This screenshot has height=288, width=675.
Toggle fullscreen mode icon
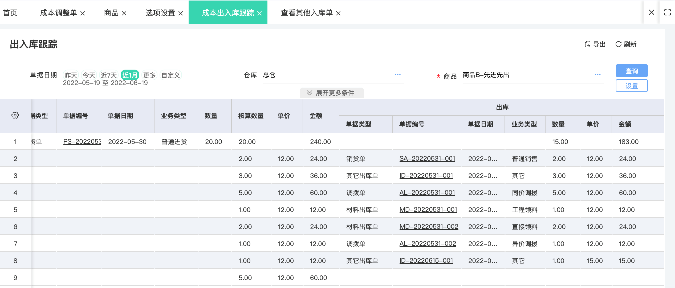(x=668, y=12)
